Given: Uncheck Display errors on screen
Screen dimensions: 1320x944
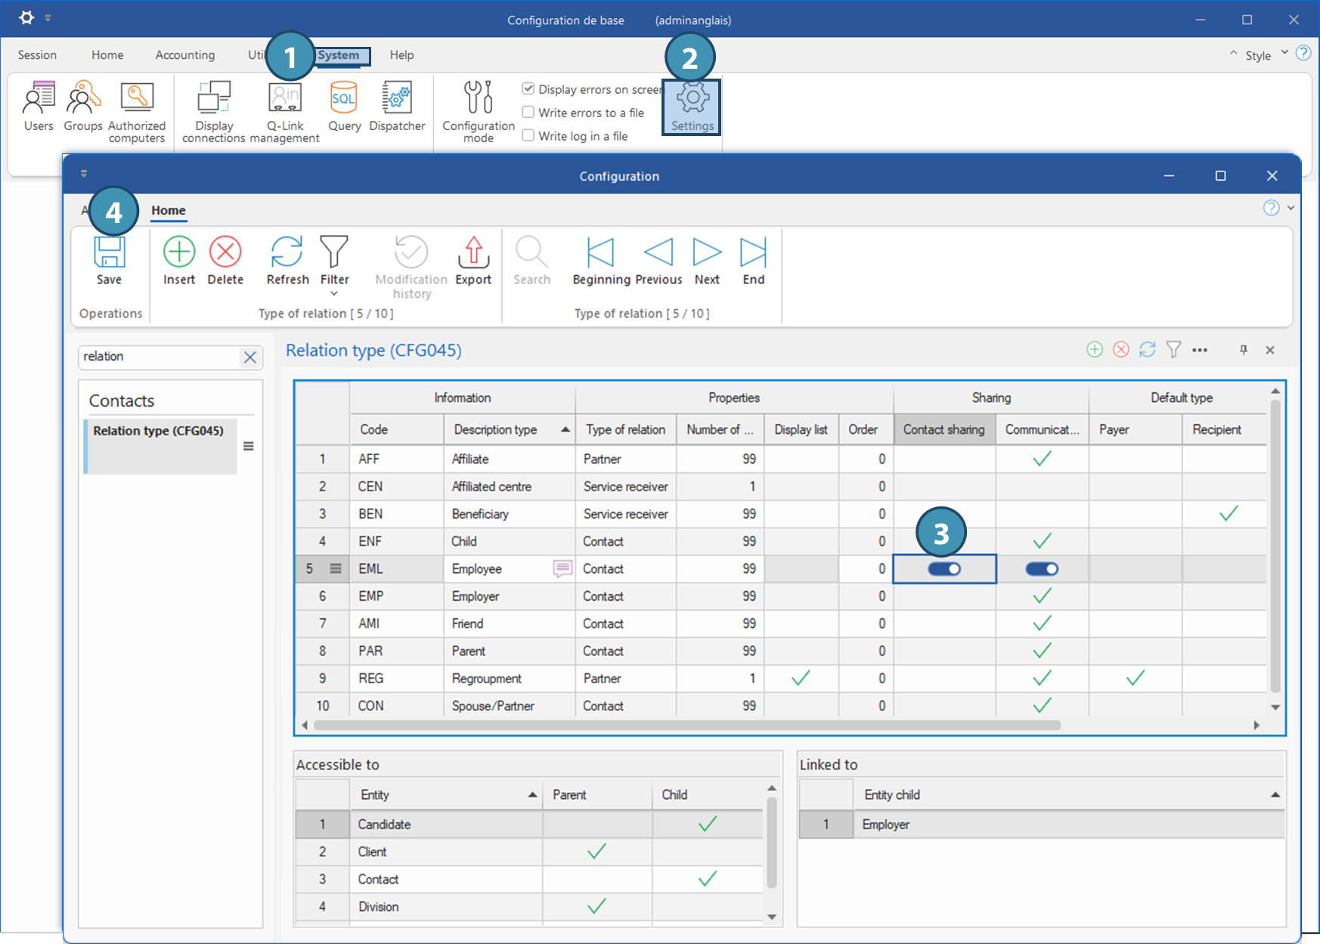Looking at the screenshot, I should [528, 89].
